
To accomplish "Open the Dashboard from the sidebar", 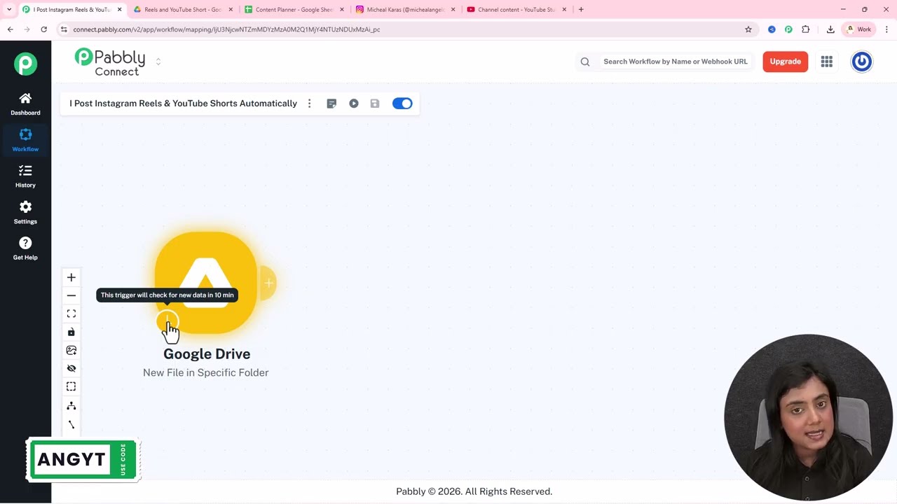I will 25,104.
